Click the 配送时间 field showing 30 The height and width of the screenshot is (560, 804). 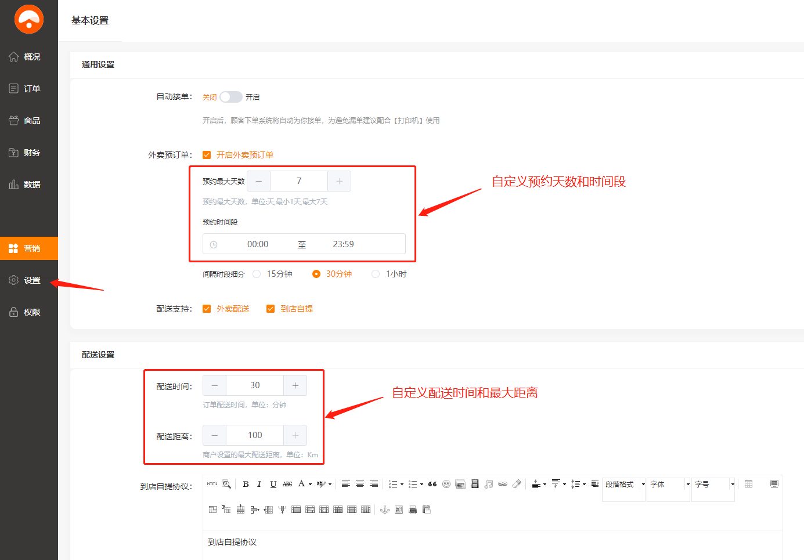click(255, 385)
